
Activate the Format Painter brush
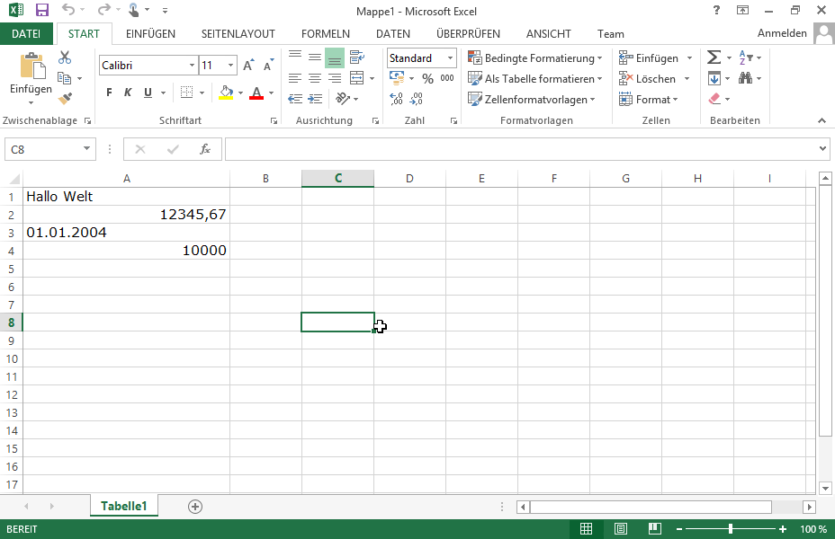coord(65,98)
